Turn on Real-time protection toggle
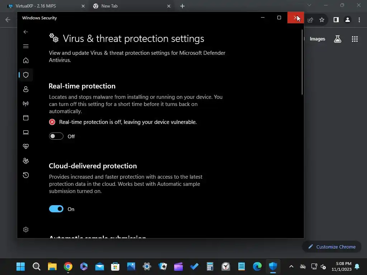Image resolution: width=367 pixels, height=275 pixels. tap(56, 136)
